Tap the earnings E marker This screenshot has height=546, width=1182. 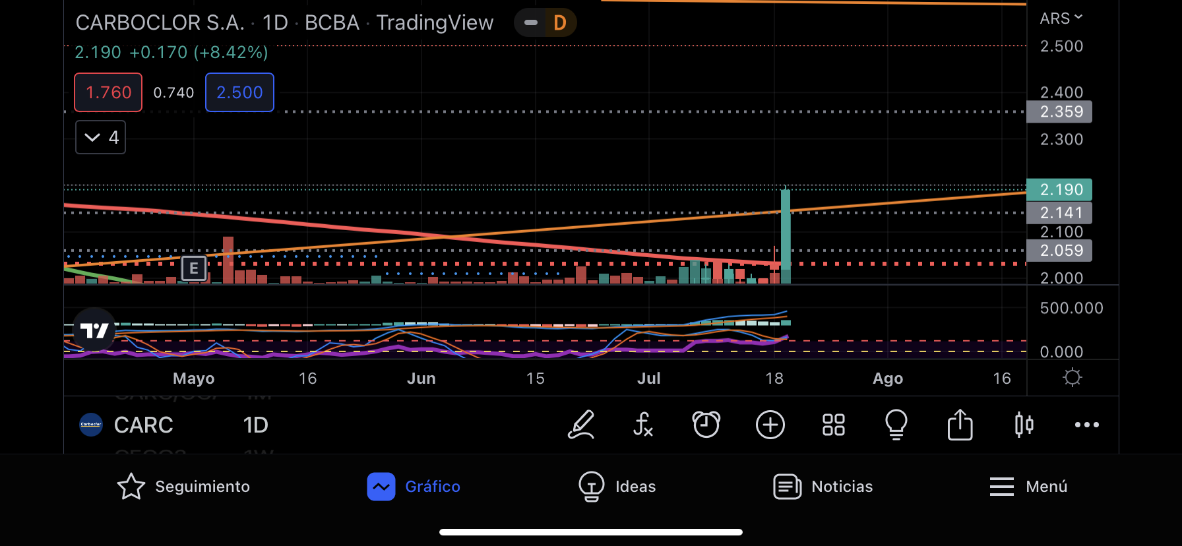coord(194,268)
